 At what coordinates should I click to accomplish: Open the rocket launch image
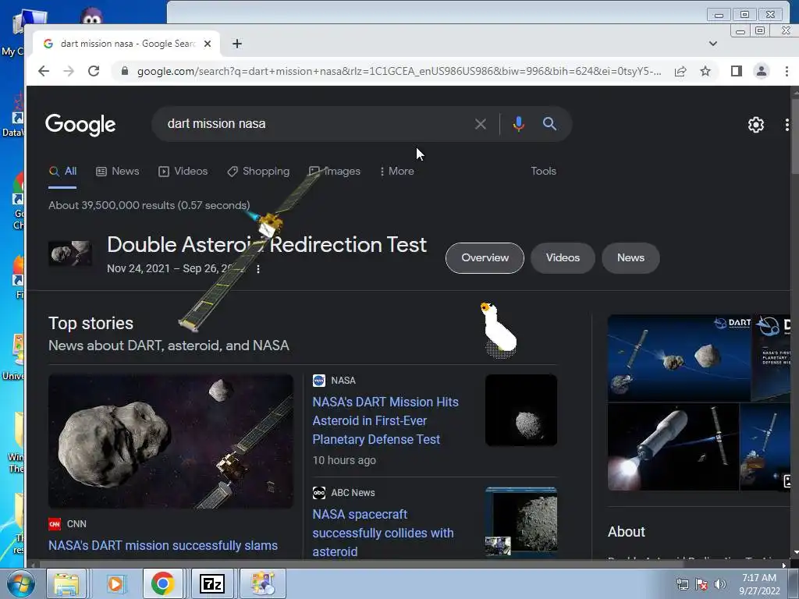click(673, 447)
